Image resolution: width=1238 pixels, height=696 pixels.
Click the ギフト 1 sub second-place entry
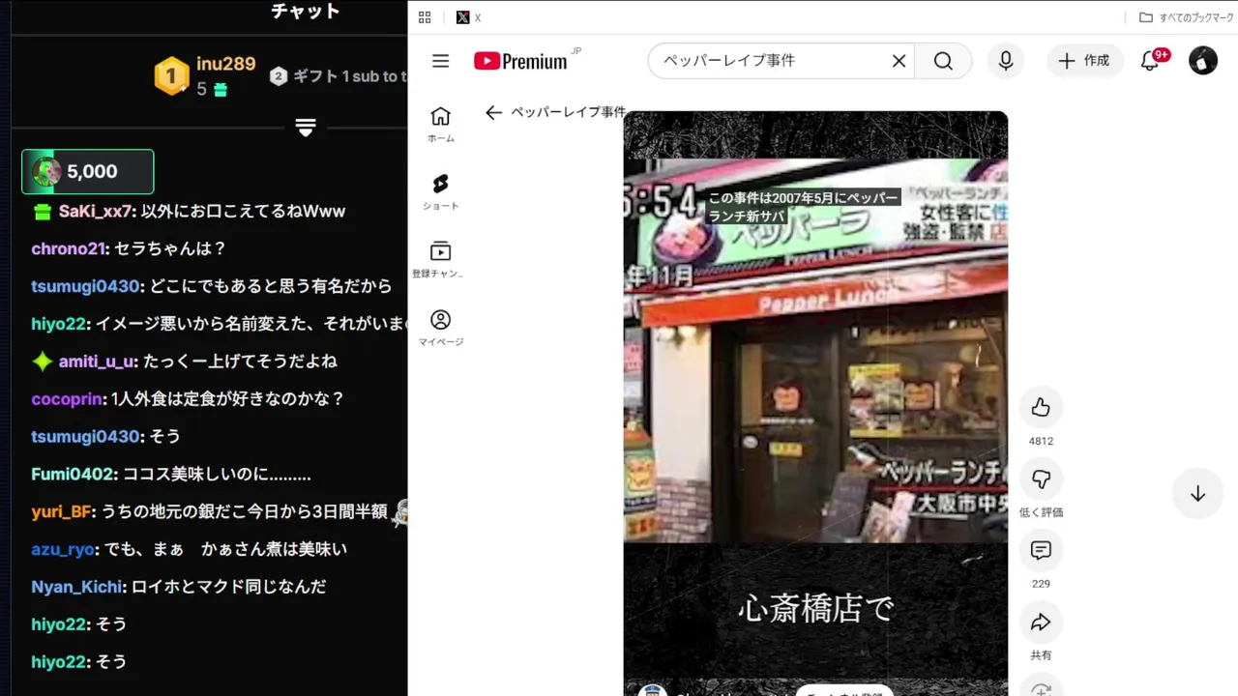337,76
